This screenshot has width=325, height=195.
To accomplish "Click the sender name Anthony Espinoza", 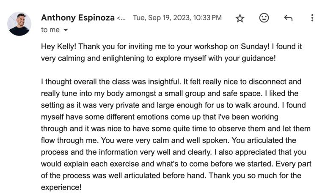I will click(x=78, y=18).
